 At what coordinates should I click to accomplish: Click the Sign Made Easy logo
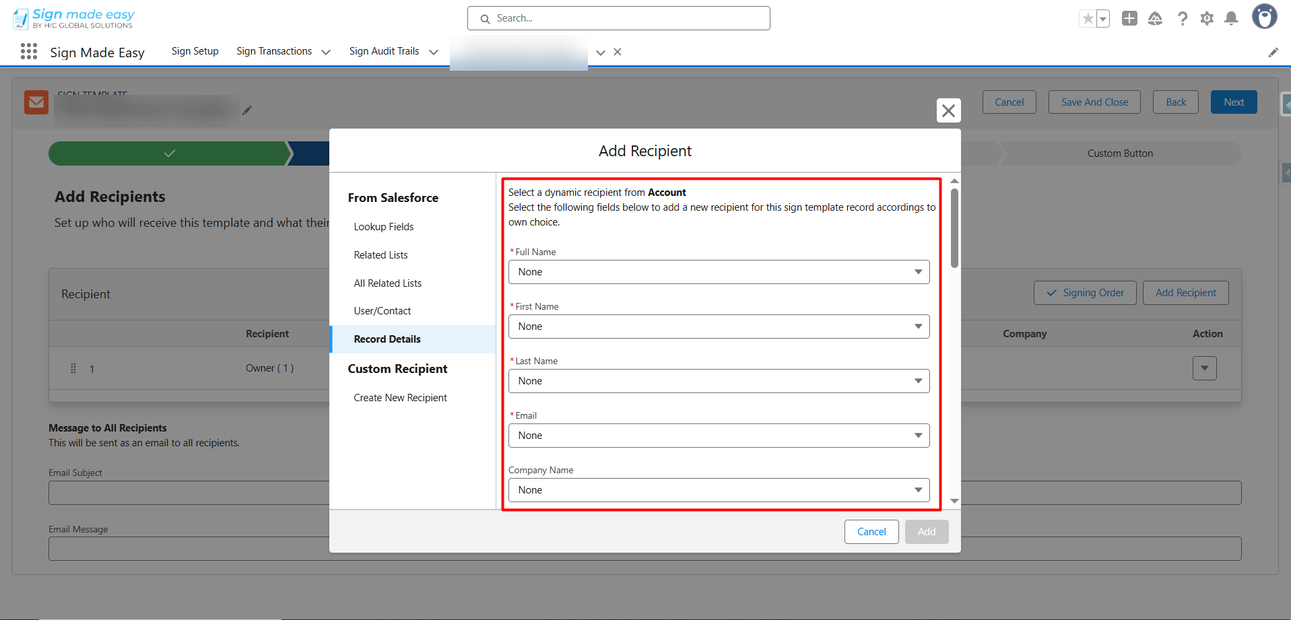pyautogui.click(x=73, y=18)
